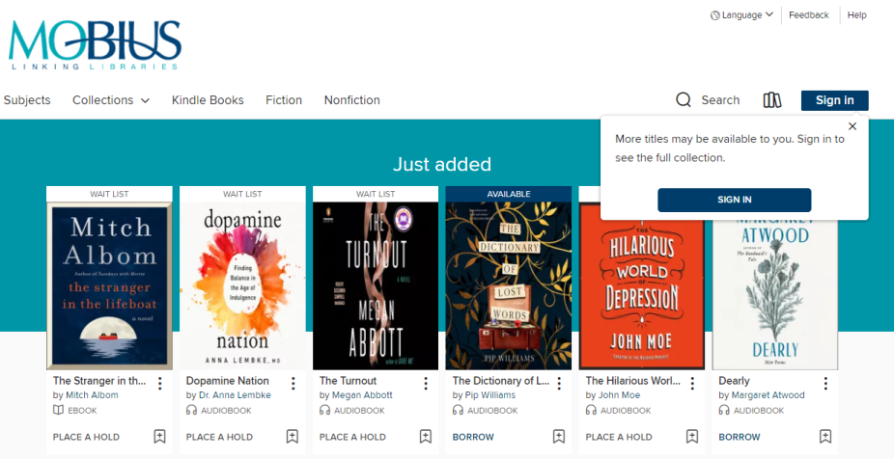894x459 pixels.
Task: Select Subjects in the navigation bar
Action: point(27,100)
